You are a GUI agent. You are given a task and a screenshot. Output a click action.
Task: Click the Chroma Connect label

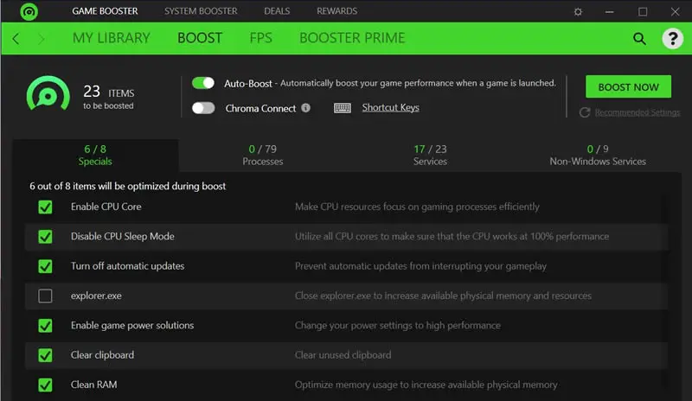260,109
